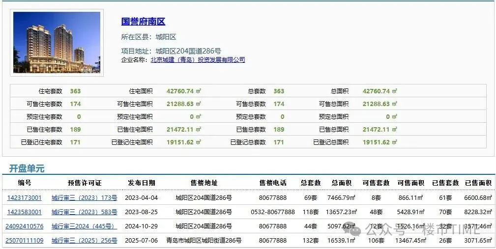Click the 可售住宅面积 value 21288.63㎡
The height and width of the screenshot is (249, 496).
pyautogui.click(x=184, y=104)
